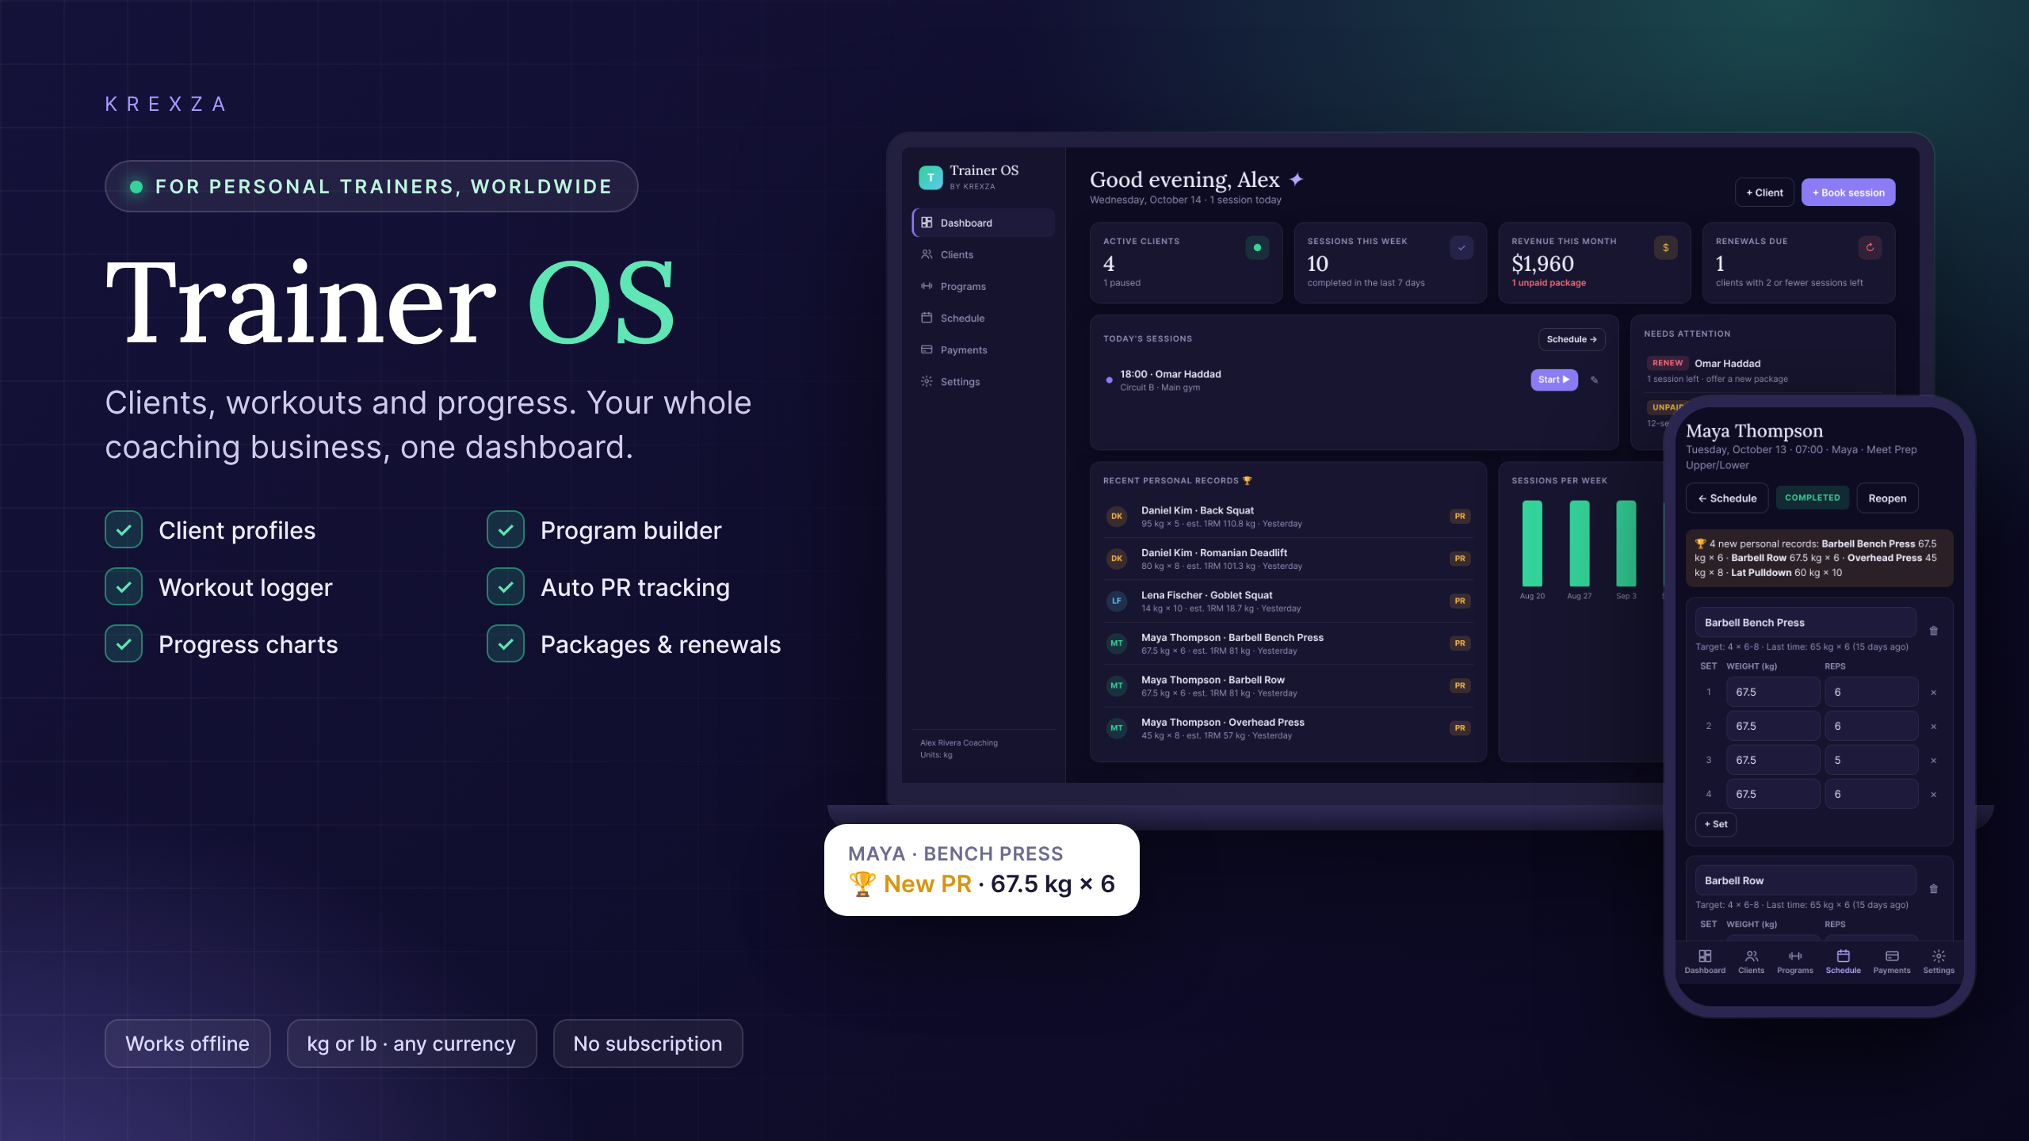Open Programs in the desktop sidebar
The height and width of the screenshot is (1141, 2029).
pos(983,286)
